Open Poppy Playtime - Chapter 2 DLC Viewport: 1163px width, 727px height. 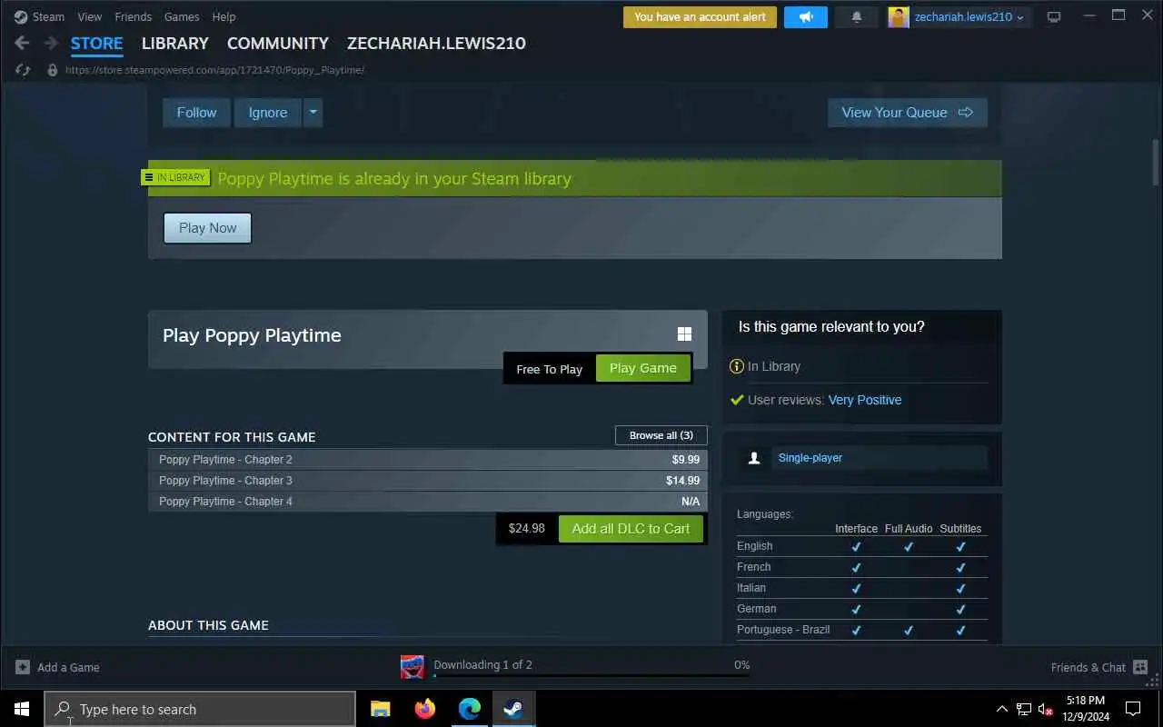427,460
